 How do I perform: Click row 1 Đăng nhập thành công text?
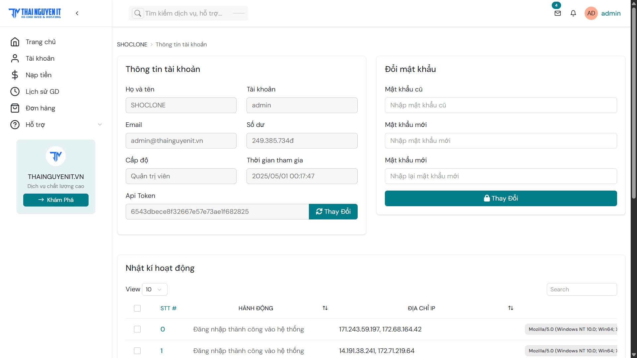coord(248,351)
